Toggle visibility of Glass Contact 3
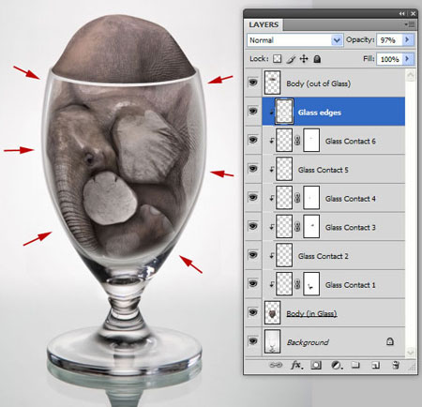 point(253,226)
